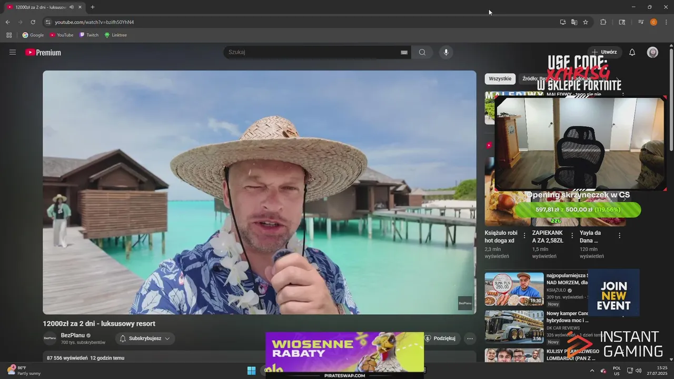
Task: Open the Nowy kamper video thumbnail
Action: point(514,326)
